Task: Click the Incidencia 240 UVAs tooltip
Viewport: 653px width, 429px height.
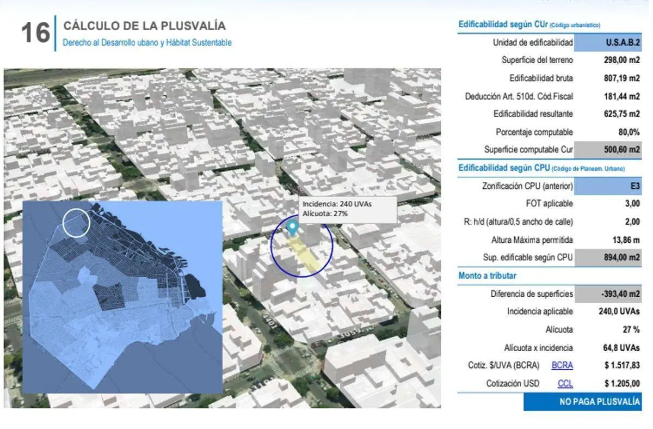Action: coord(347,210)
